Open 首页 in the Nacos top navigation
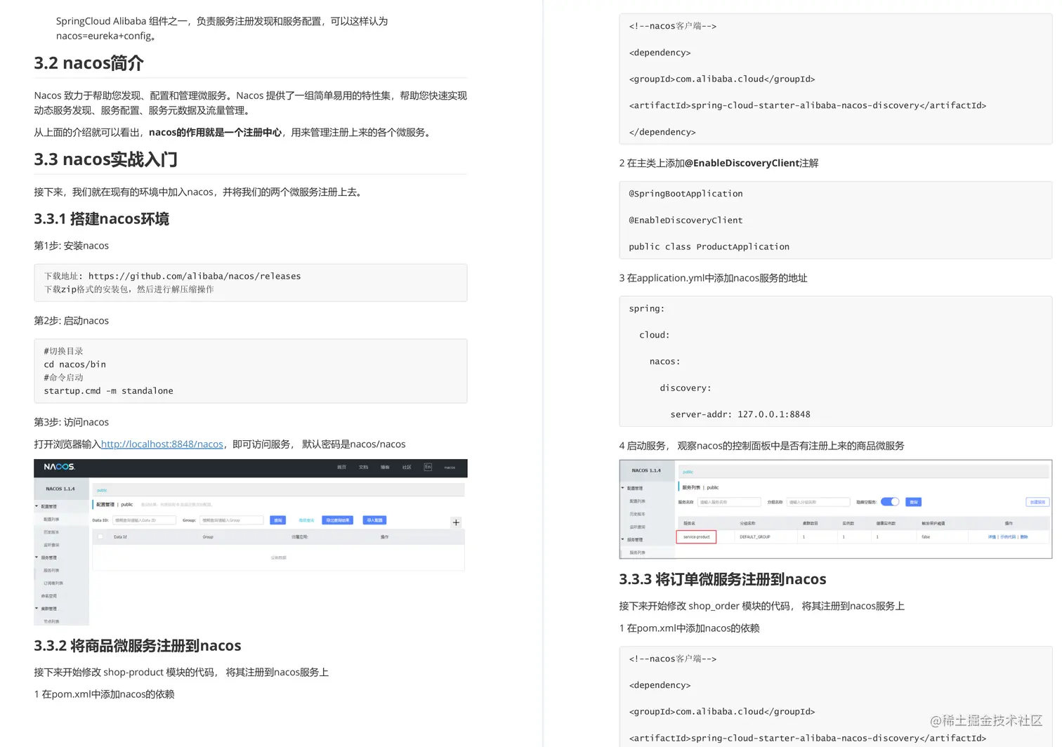Image resolution: width=1062 pixels, height=747 pixels. point(341,467)
